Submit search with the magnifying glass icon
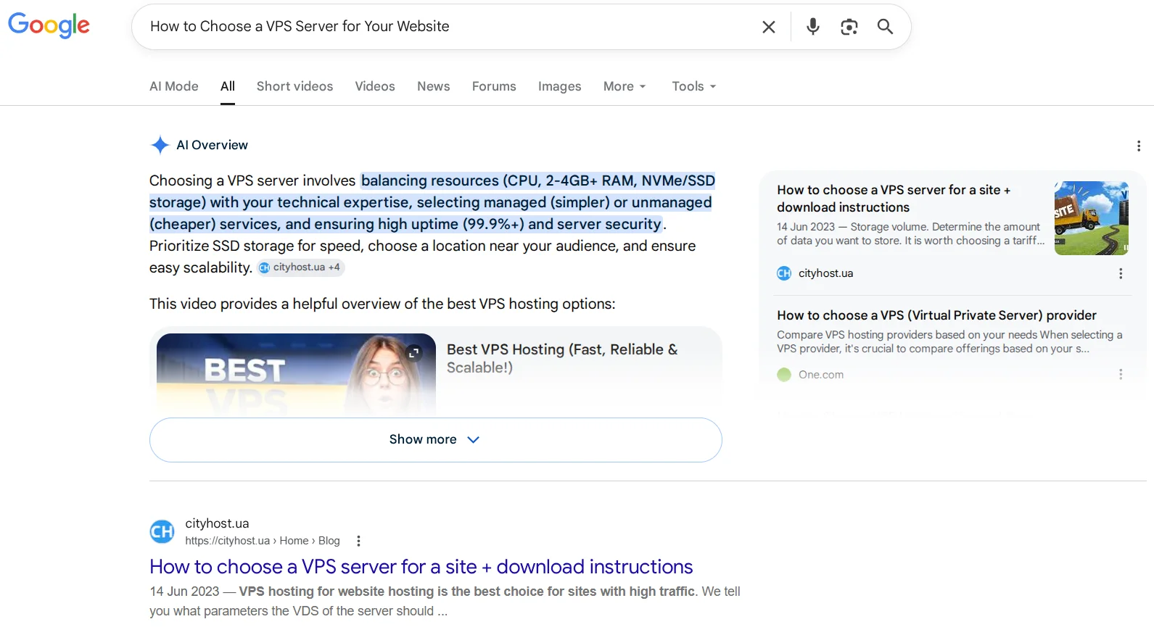Viewport: 1154px width, 627px height. pyautogui.click(x=885, y=27)
